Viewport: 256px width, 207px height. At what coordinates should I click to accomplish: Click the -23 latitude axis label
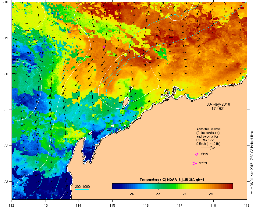6,181
